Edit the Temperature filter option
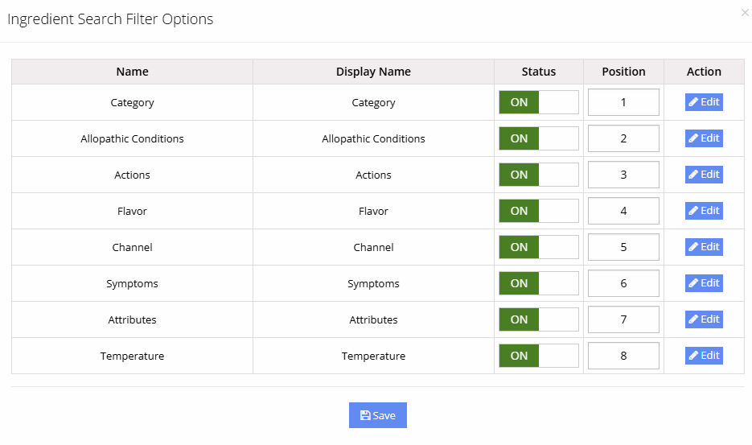The width and height of the screenshot is (752, 445). tap(704, 356)
